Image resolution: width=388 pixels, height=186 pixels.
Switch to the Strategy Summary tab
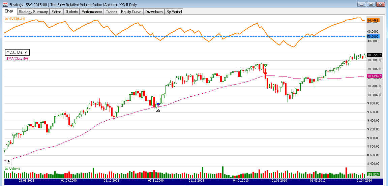[33, 12]
